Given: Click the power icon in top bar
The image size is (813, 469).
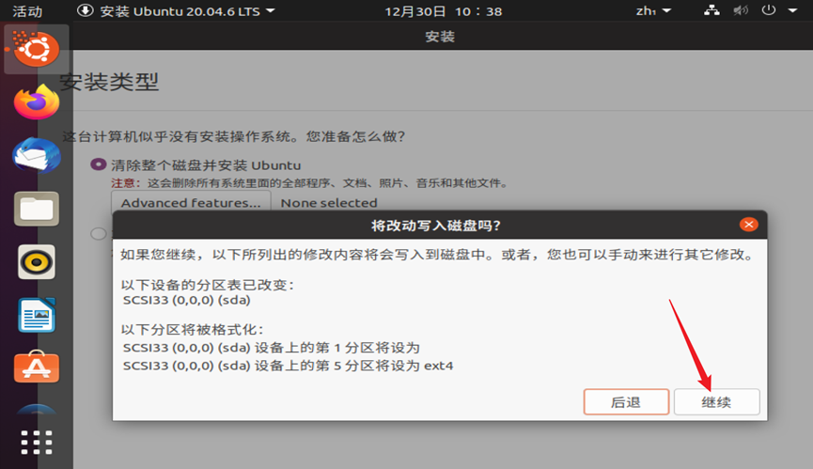Looking at the screenshot, I should (769, 10).
